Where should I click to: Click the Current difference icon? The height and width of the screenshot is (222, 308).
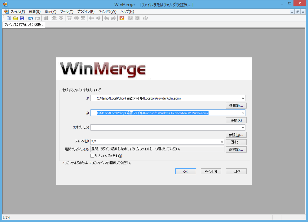click(76, 18)
